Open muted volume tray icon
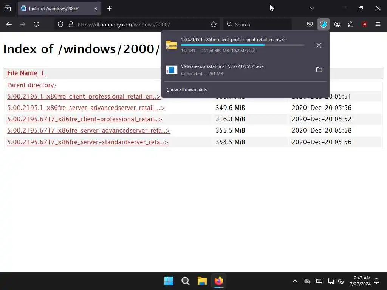Image resolution: width=387 pixels, height=290 pixels. pos(341,281)
